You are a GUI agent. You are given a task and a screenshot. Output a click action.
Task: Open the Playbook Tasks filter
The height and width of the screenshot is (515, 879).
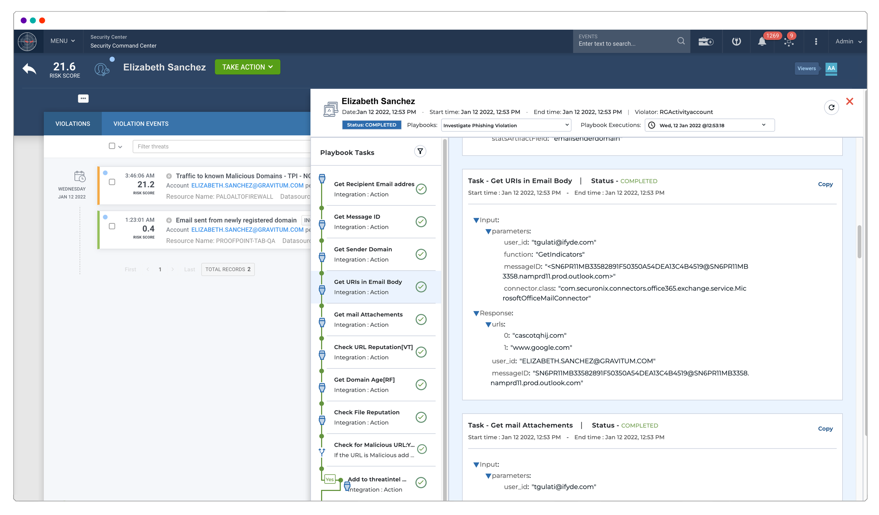click(x=420, y=151)
